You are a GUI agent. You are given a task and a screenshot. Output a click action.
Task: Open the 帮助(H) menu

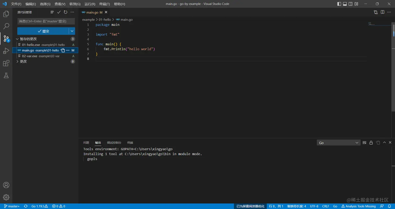point(120,4)
